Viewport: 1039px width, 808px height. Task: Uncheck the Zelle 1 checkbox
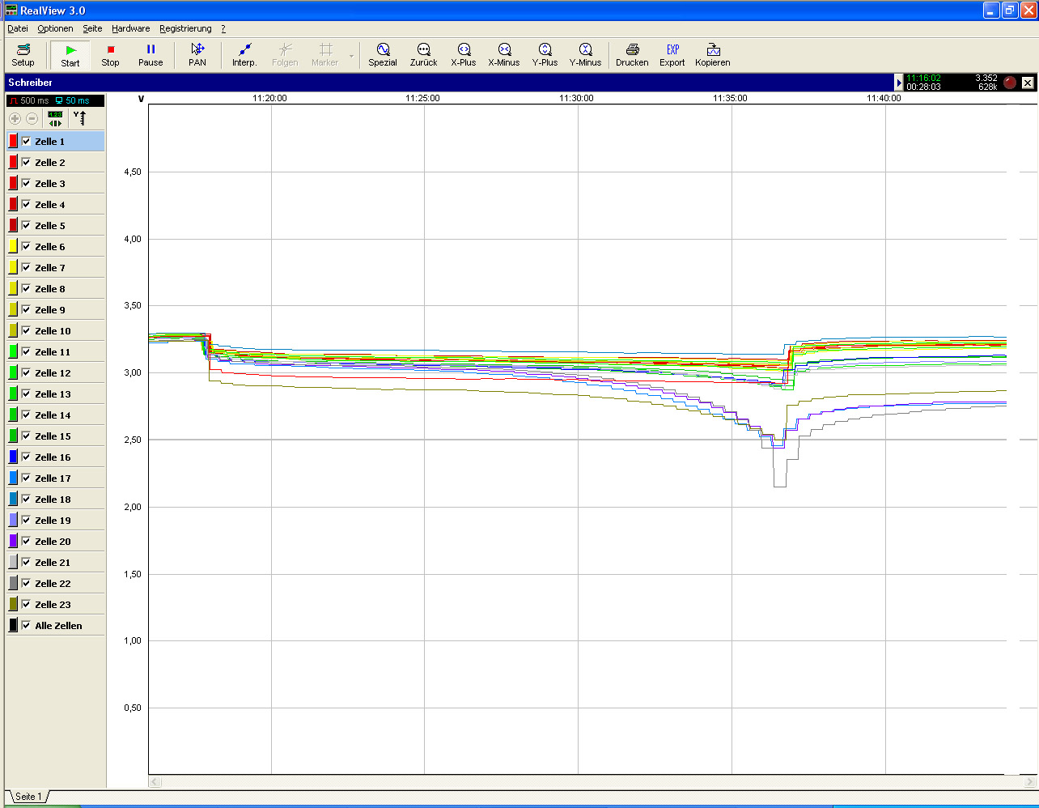27,141
